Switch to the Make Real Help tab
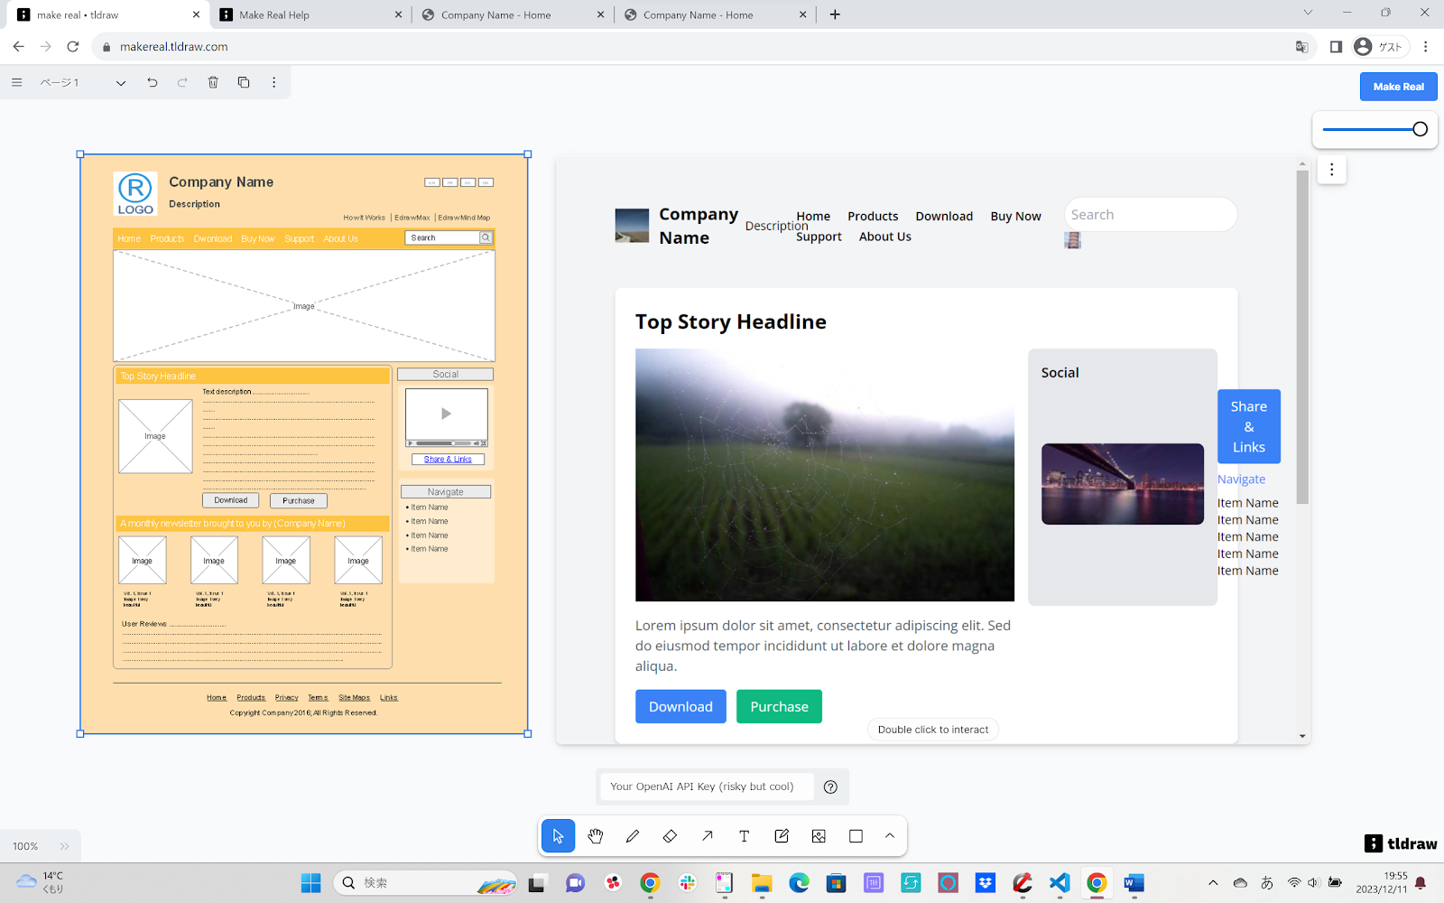The width and height of the screenshot is (1444, 903). click(310, 14)
